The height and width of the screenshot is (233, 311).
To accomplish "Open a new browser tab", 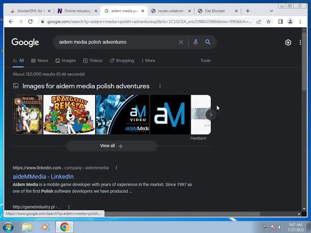I will click(x=248, y=11).
